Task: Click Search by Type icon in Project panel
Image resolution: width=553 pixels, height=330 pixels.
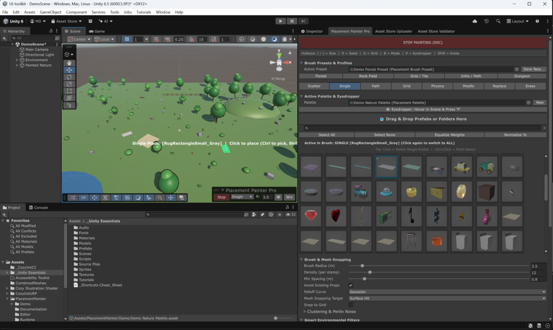Action: (x=254, y=214)
